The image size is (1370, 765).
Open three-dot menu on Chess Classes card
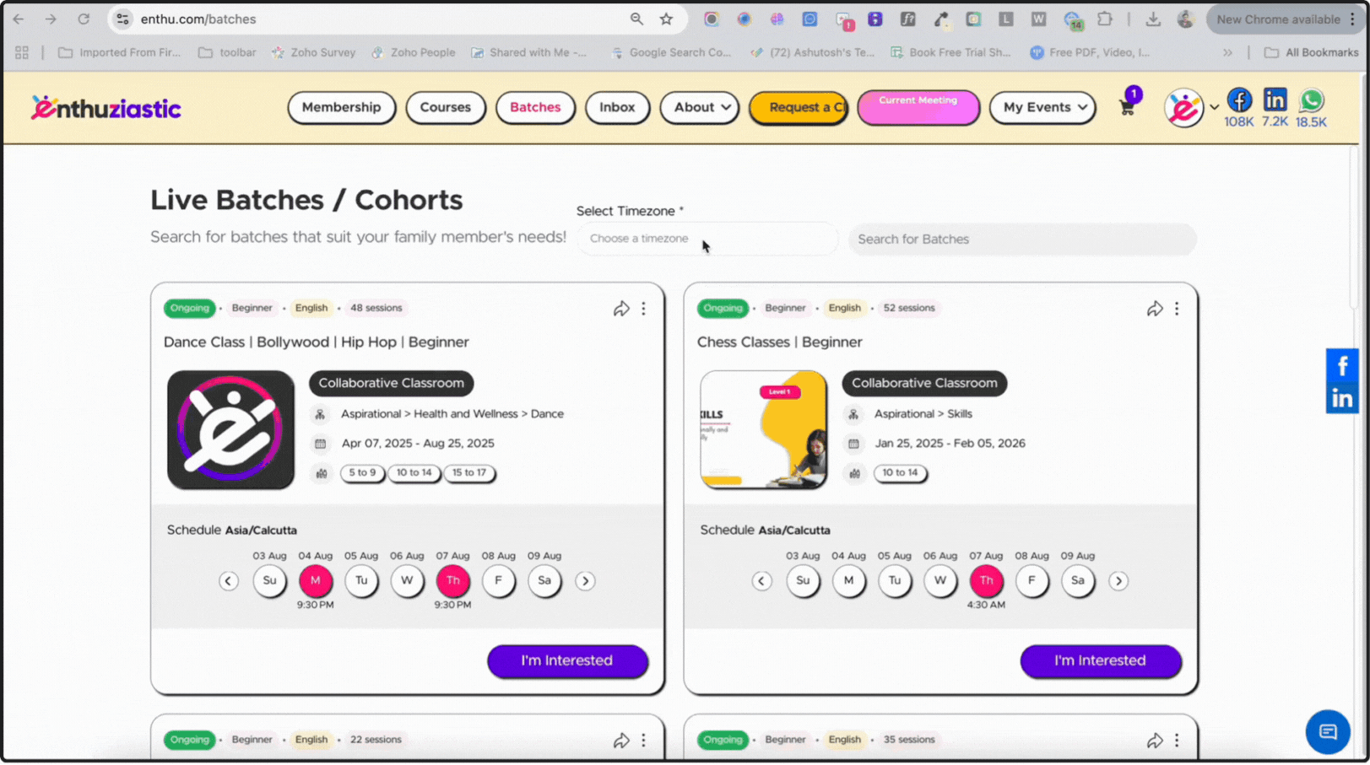coord(1177,309)
